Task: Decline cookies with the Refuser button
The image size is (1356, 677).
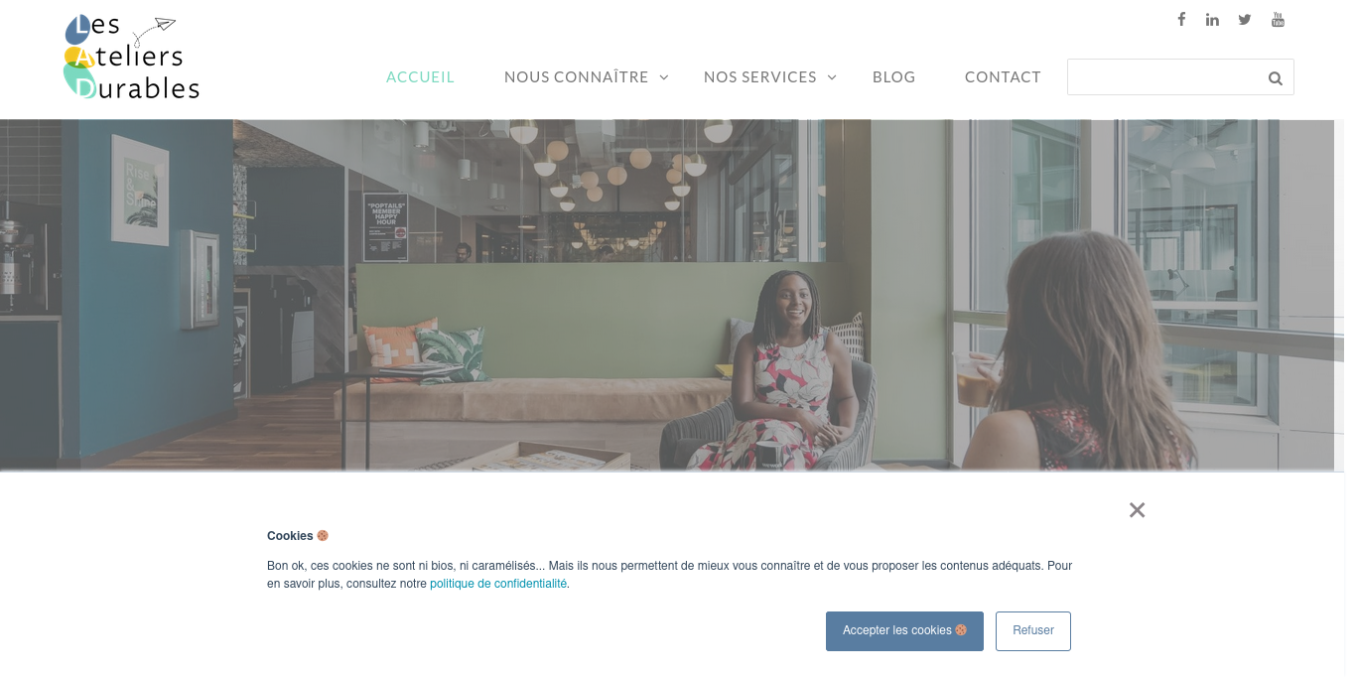Action: click(x=1033, y=631)
